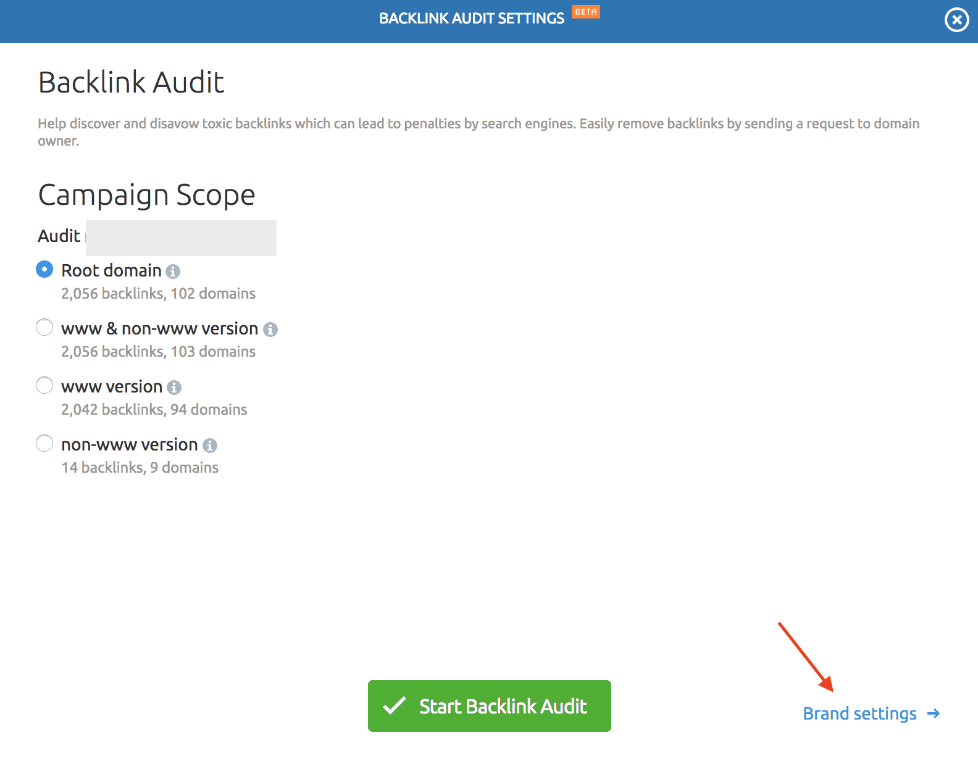978x764 pixels.
Task: Go to Brand settings
Action: [859, 714]
